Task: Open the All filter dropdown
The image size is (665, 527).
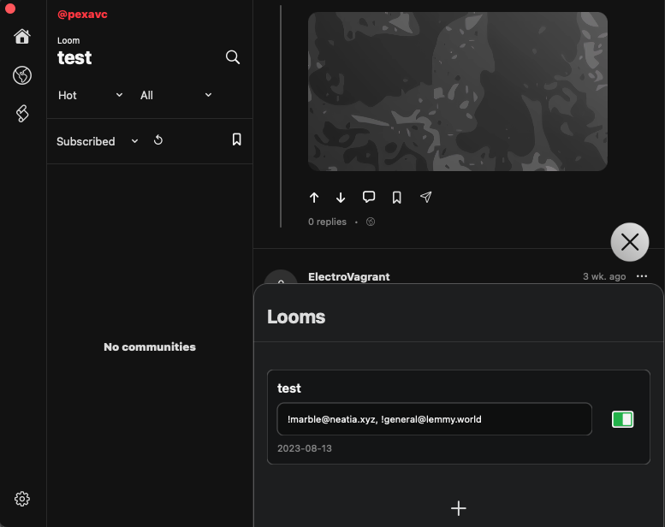Action: (x=176, y=96)
